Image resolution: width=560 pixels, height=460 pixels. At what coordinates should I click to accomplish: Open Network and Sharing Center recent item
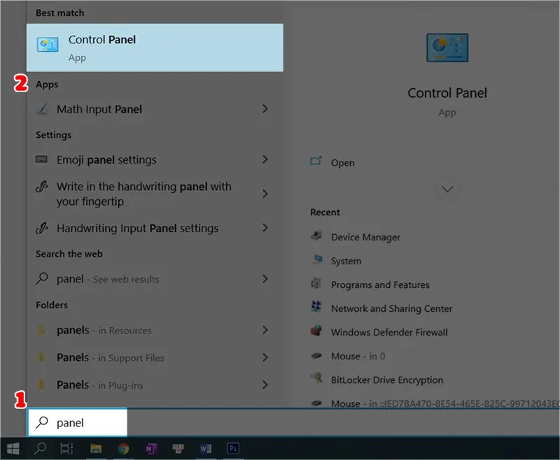(x=391, y=308)
